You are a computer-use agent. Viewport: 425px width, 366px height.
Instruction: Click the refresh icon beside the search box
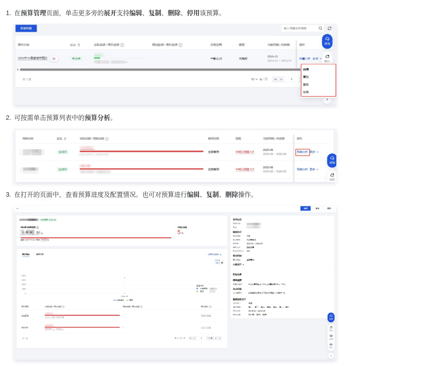tap(329, 28)
